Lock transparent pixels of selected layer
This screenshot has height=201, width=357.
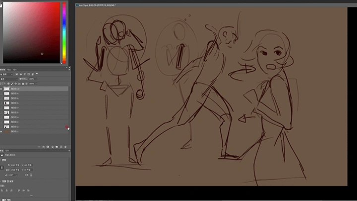pyautogui.click(x=8, y=84)
